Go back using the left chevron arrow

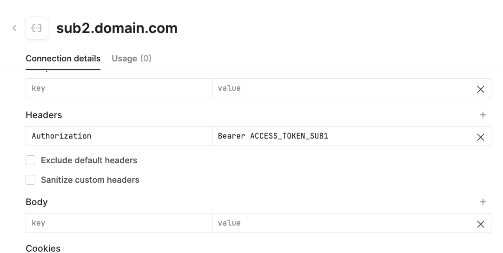coord(14,28)
